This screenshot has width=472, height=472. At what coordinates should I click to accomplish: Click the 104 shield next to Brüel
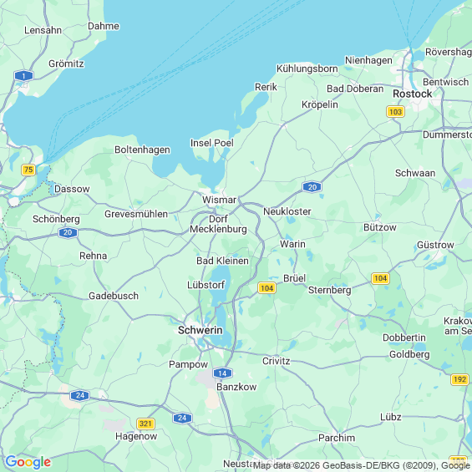267,288
